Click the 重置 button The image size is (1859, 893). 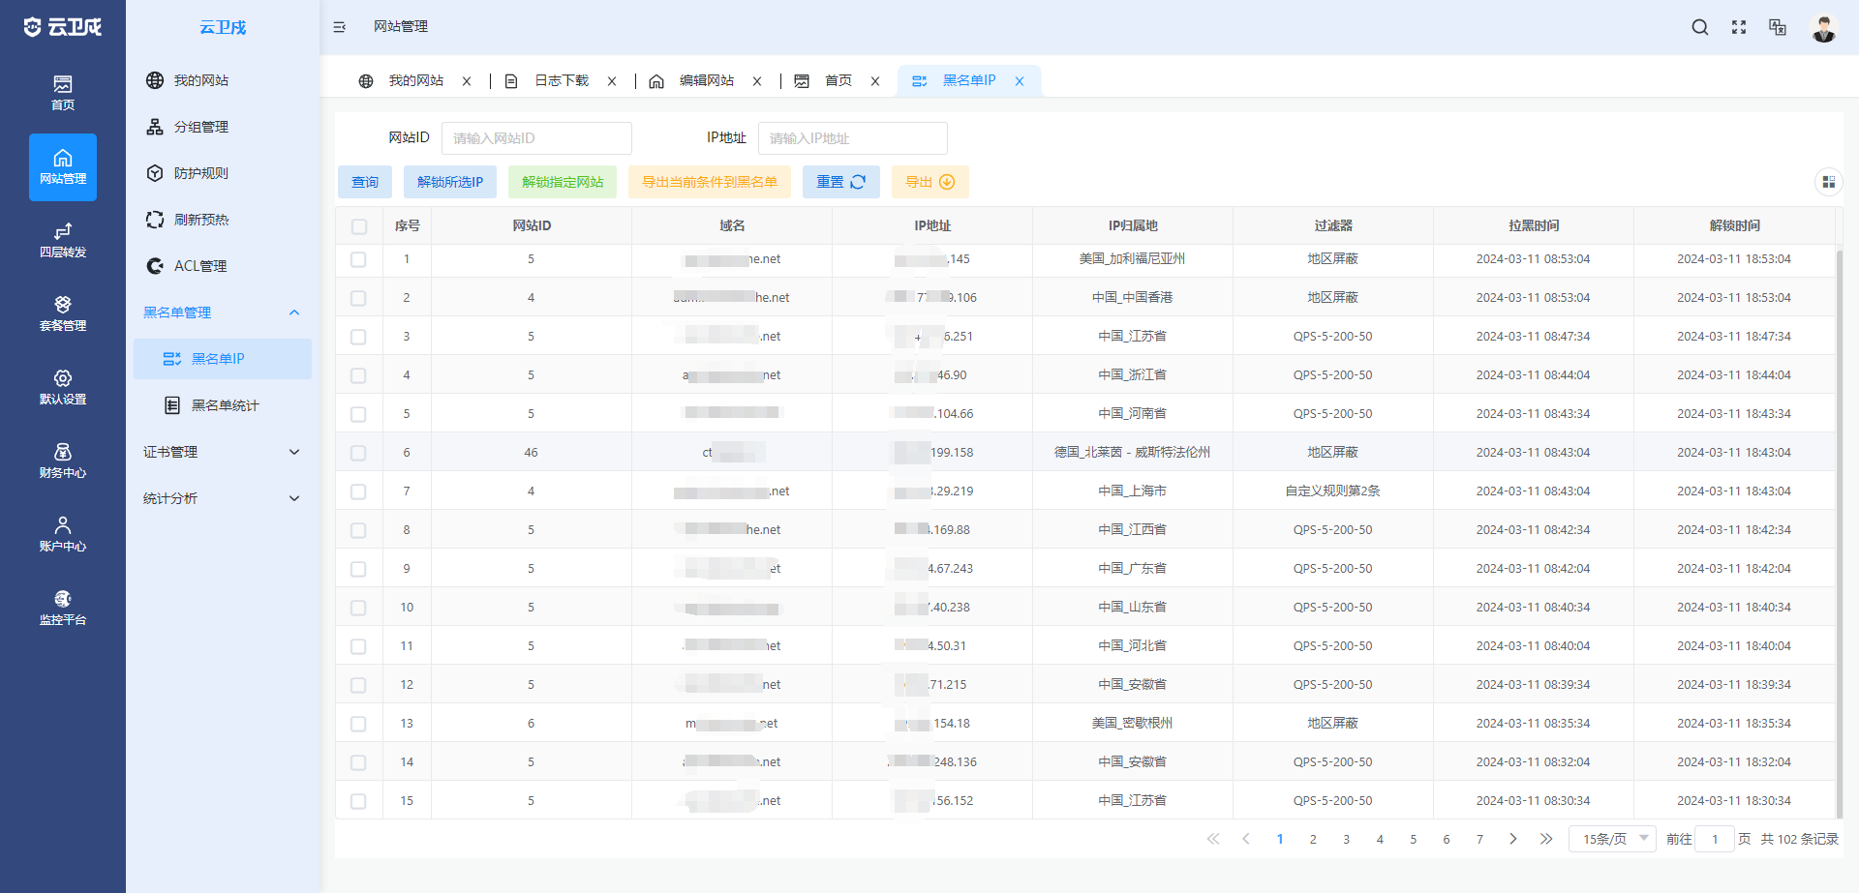(841, 182)
